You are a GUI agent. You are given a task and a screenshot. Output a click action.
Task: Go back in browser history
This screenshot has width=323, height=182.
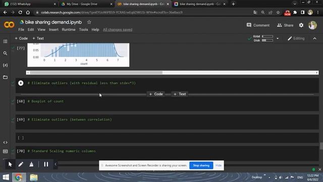5,12
